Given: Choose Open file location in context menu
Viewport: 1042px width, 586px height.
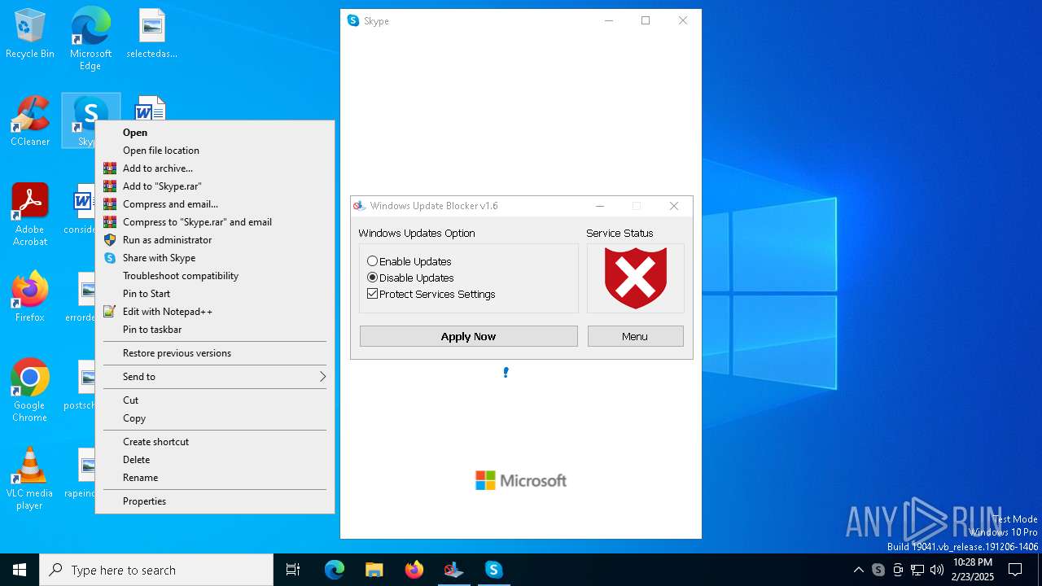Looking at the screenshot, I should 215,151.
